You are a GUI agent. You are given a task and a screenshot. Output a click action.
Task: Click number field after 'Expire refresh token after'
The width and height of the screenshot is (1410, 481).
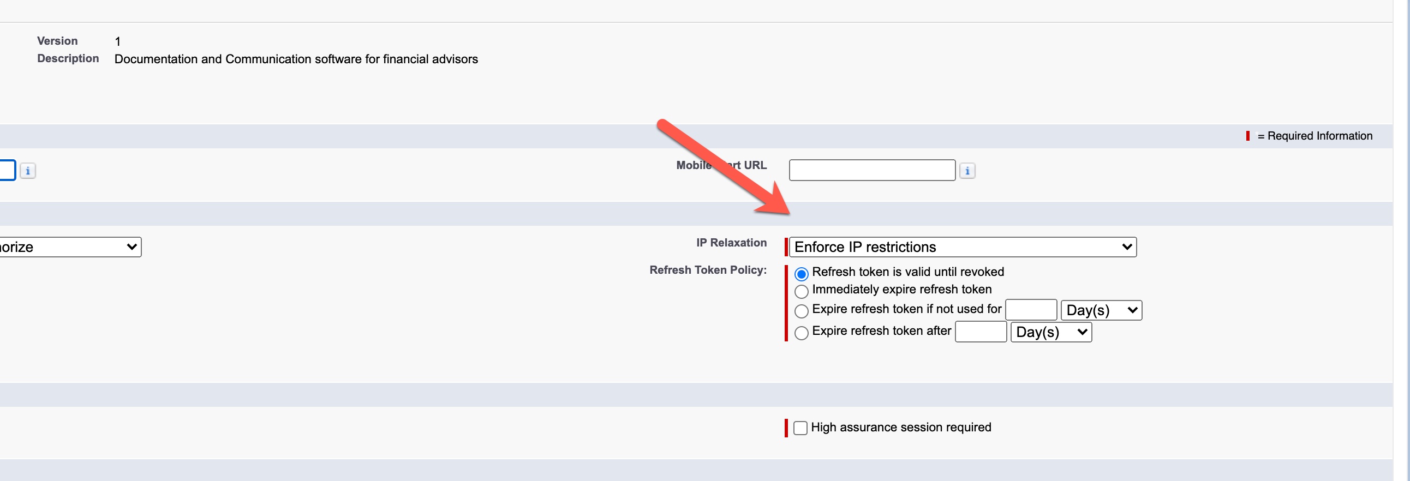tap(981, 332)
